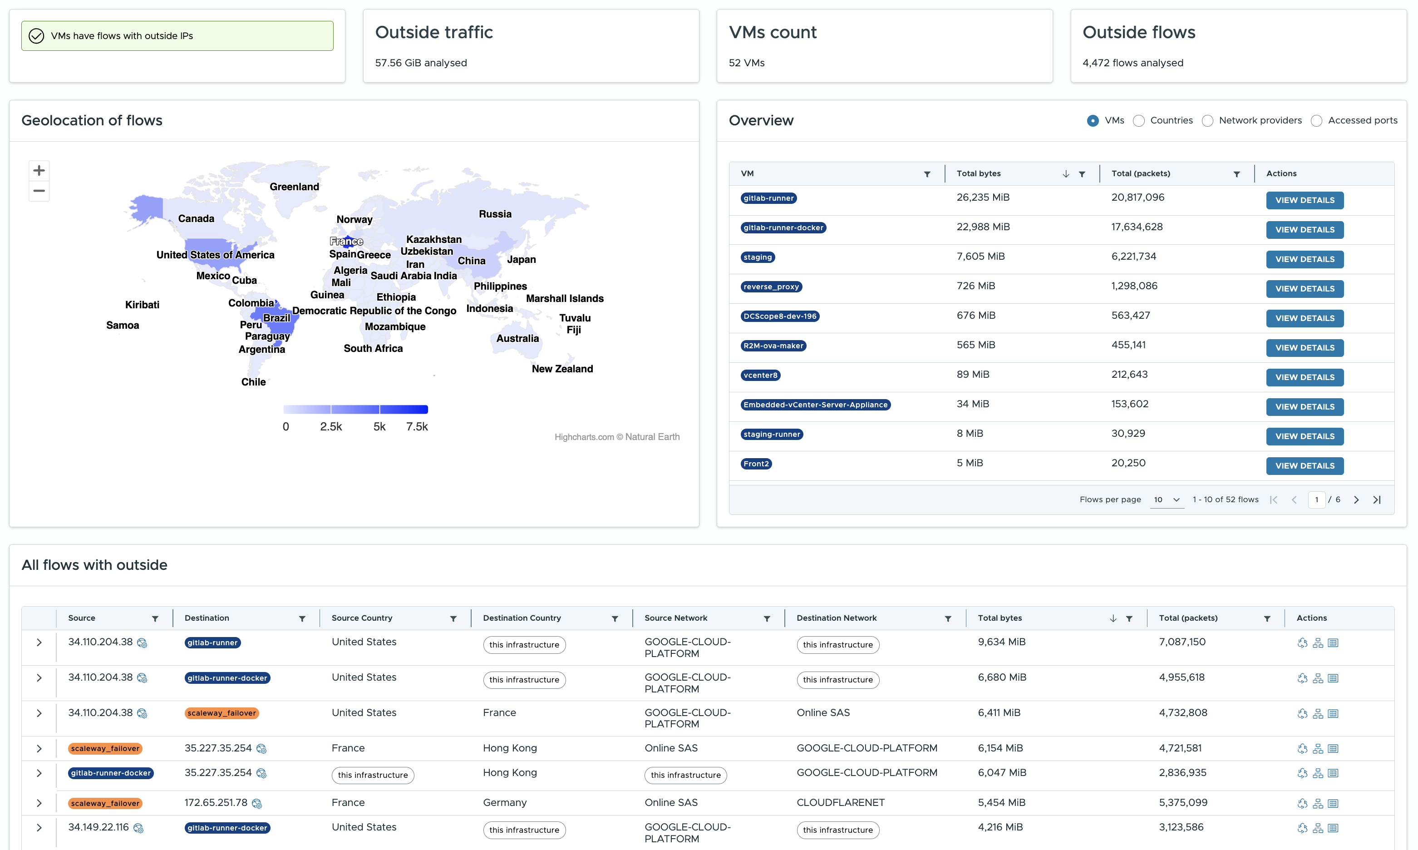
Task: Click the cycle arrows icon in 6,411 MiB row
Action: tap(1302, 714)
